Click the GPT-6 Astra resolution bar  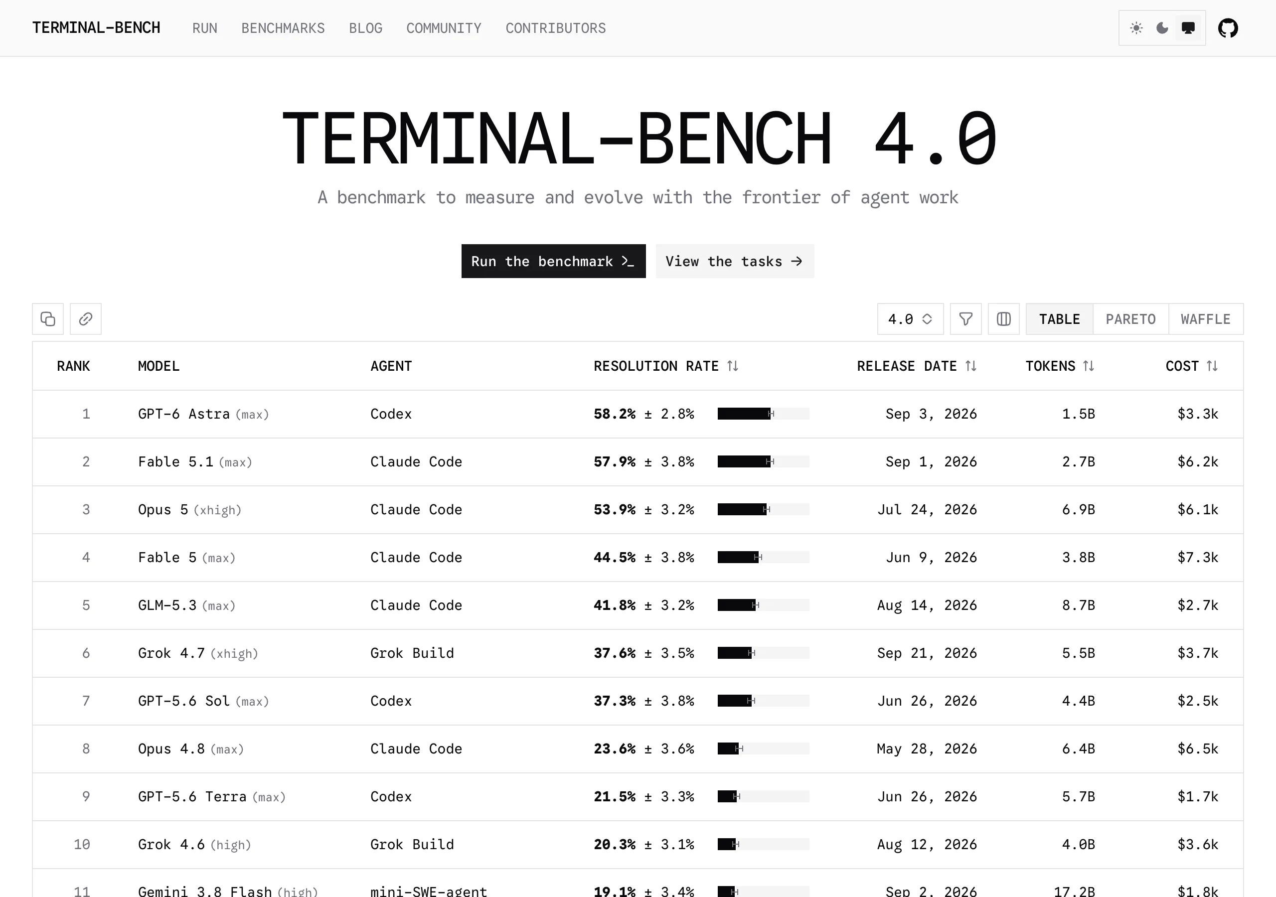[763, 414]
